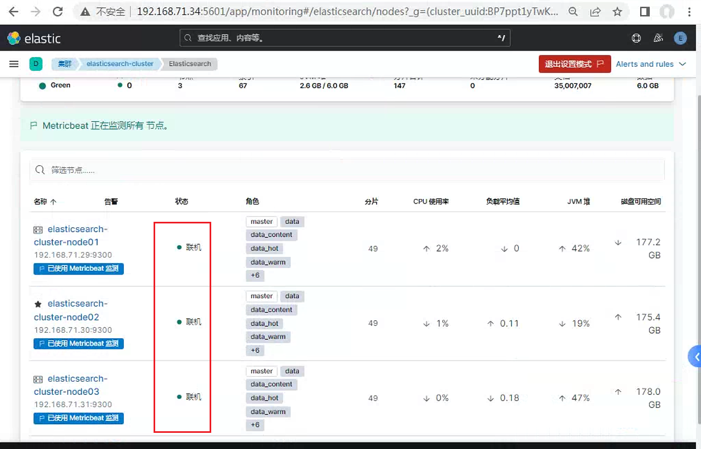Expand +6 roles for node03

[x=255, y=425]
